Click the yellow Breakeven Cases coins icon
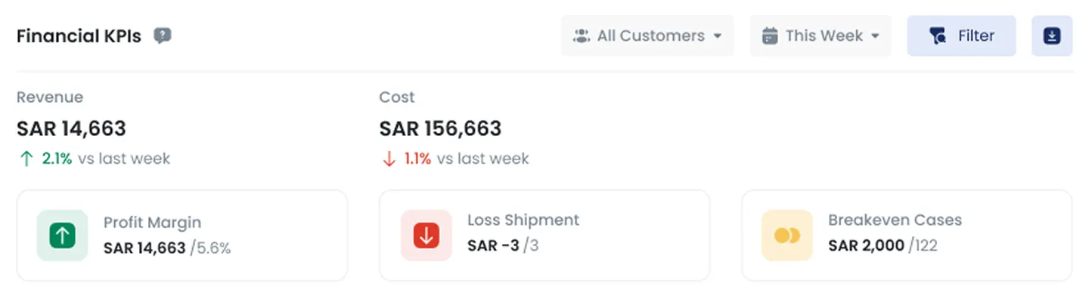Viewport: 1089px width, 302px height. (786, 236)
